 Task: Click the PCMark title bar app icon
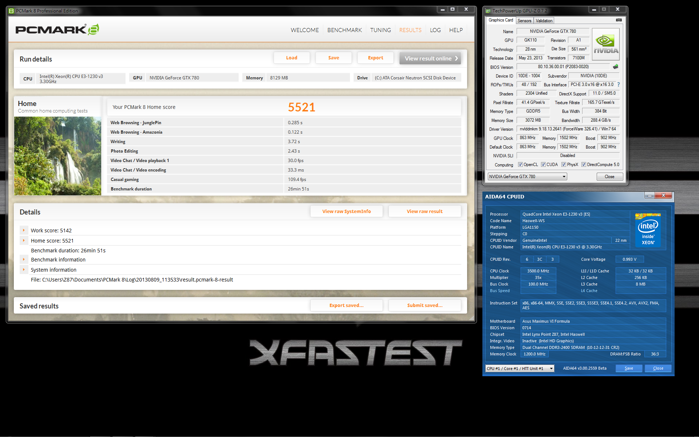[11, 11]
